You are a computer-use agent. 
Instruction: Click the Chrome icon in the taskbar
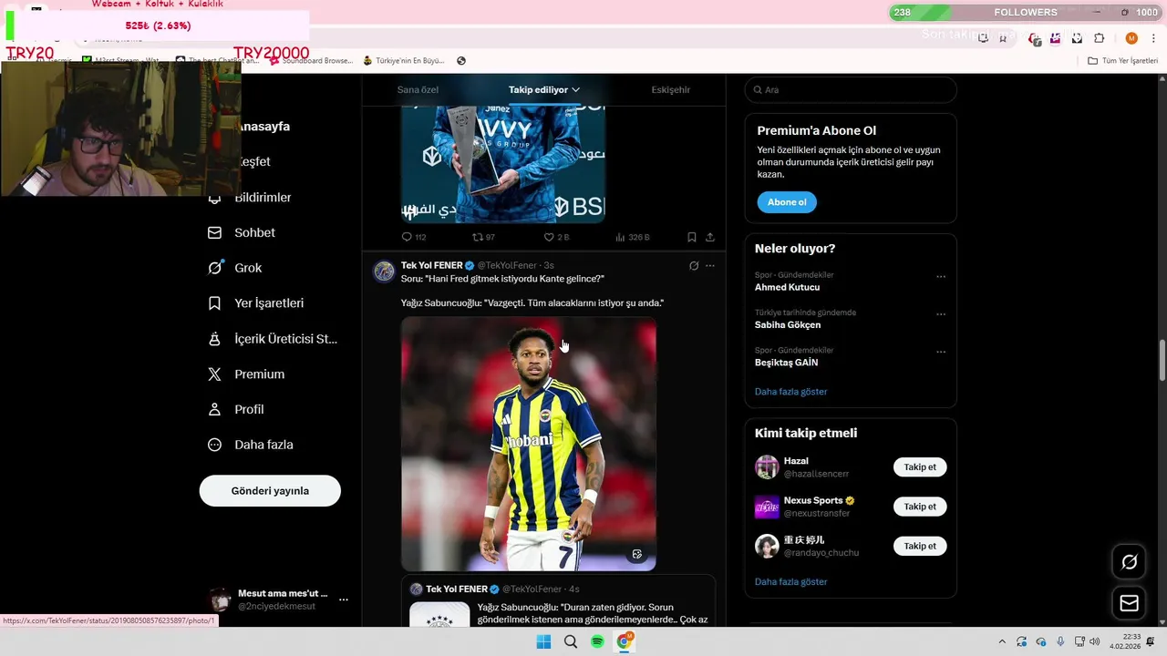(625, 641)
